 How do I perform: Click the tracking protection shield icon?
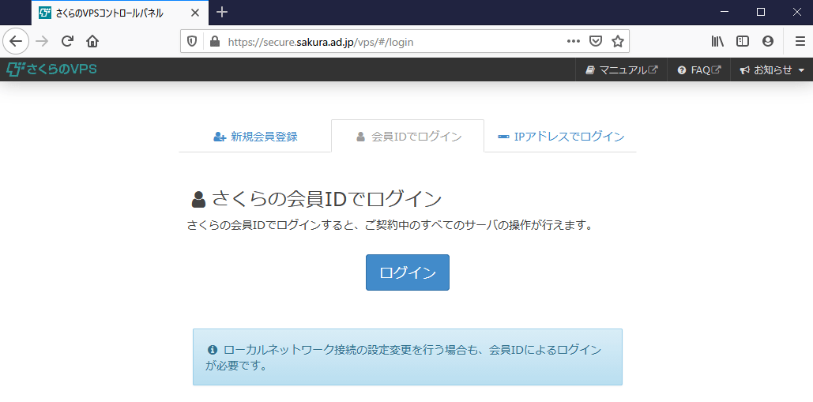[192, 41]
